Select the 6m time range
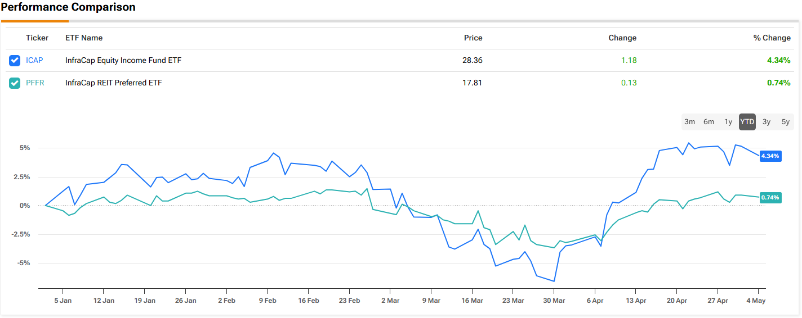The height and width of the screenshot is (318, 802). tap(709, 122)
